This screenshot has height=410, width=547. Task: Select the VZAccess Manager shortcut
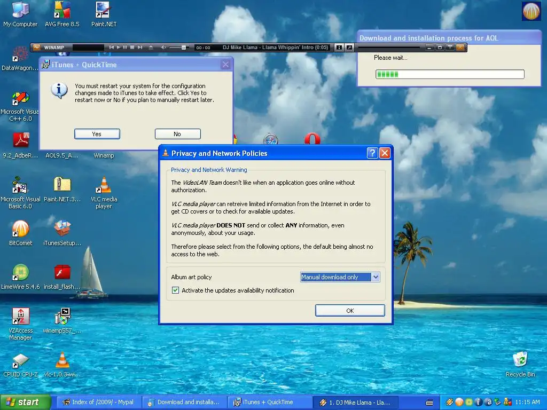(20, 324)
